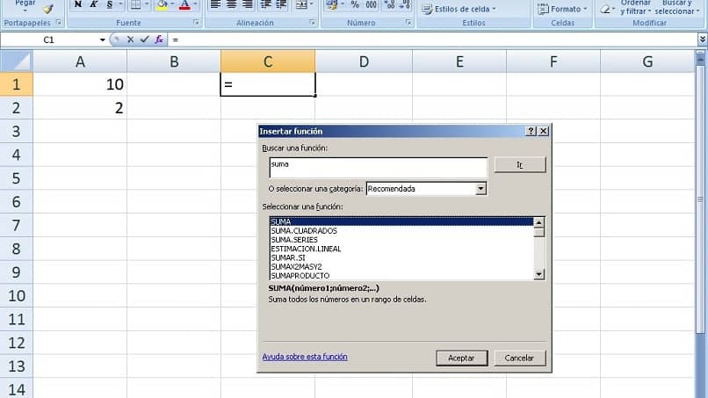Open Fuente dialog launcher
The image size is (708, 398).
tap(197, 22)
